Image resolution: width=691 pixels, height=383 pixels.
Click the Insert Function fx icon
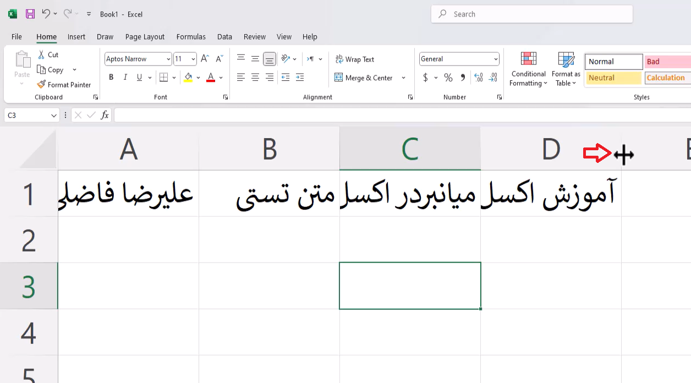(x=105, y=115)
